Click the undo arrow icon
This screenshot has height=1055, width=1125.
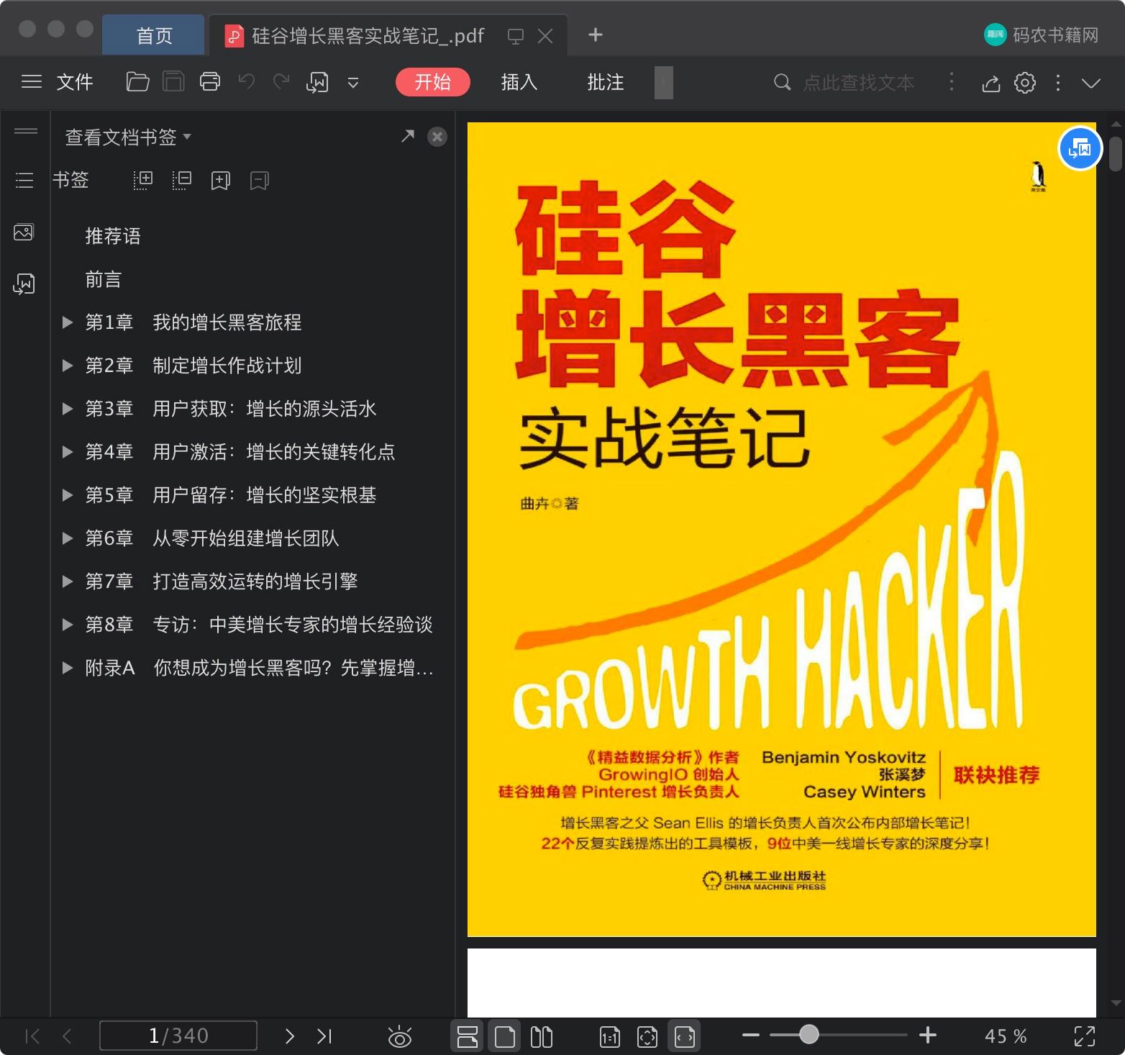click(x=247, y=82)
